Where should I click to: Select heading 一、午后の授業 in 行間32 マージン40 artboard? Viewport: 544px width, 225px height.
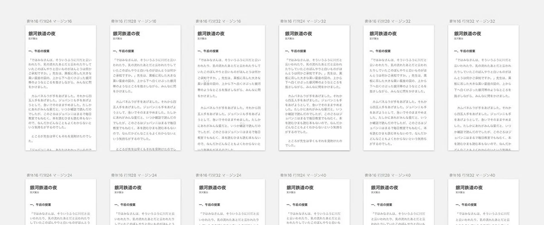coord(466,205)
